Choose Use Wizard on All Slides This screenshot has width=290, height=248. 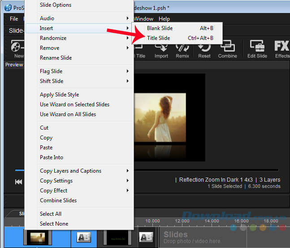tap(79, 114)
